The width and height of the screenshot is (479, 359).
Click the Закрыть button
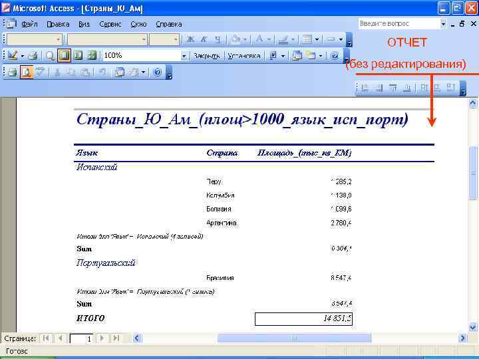tap(207, 56)
